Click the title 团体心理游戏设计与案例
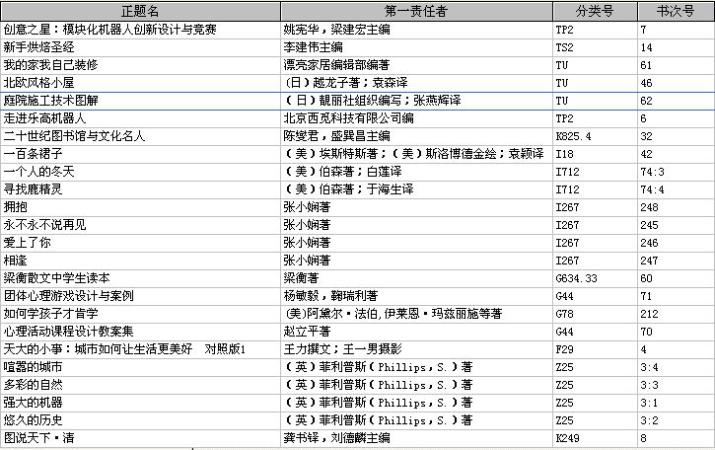 pyautogui.click(x=68, y=297)
